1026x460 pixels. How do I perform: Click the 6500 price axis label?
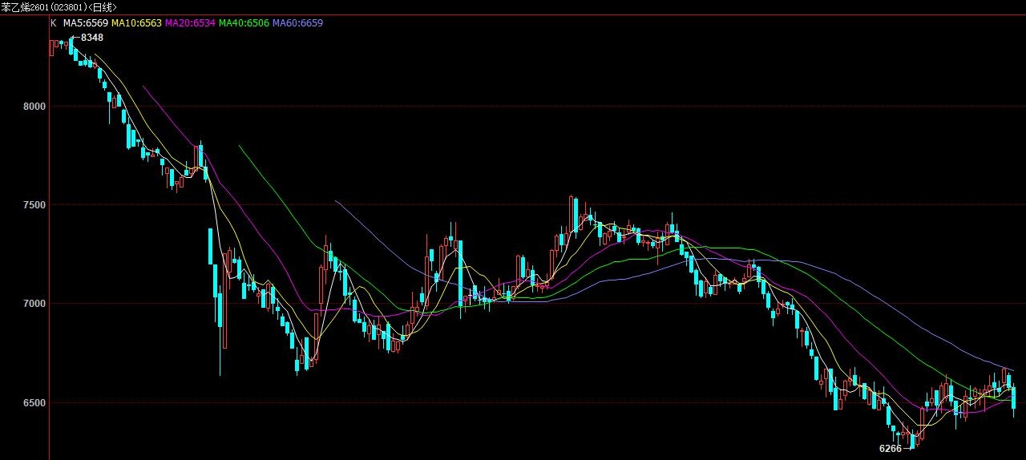click(33, 402)
